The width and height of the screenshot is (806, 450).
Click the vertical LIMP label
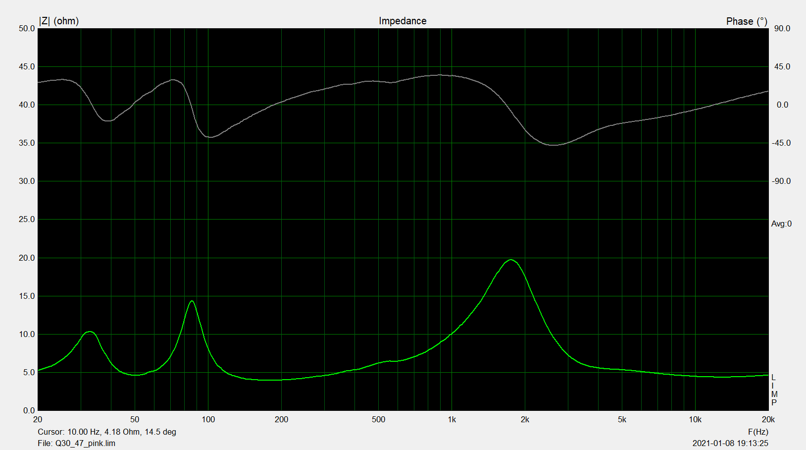coord(774,390)
